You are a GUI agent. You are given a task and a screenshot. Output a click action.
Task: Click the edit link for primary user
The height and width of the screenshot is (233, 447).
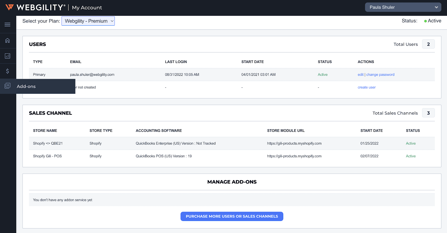pyautogui.click(x=360, y=75)
